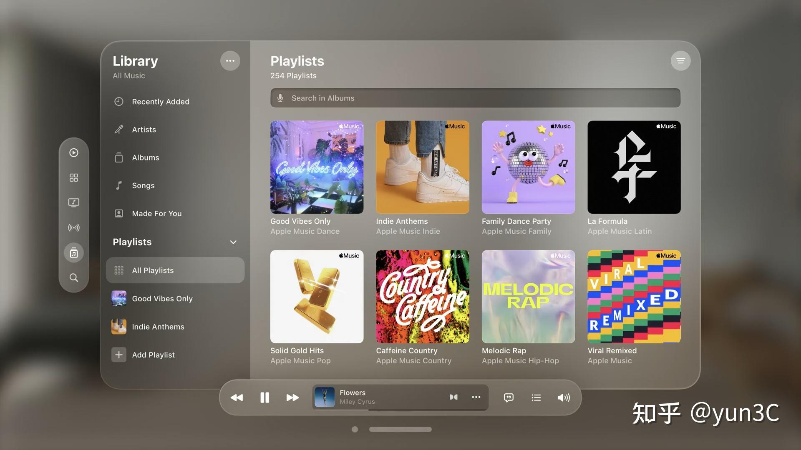Open the Browse grid tab icon
801x450 pixels.
[x=74, y=178]
